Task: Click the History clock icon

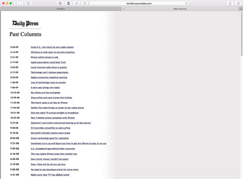Action: 84,3
